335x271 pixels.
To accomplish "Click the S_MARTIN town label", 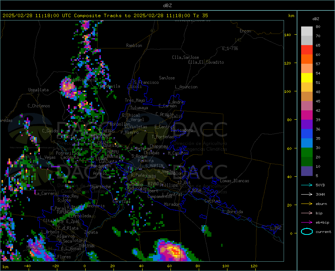I will tap(154, 166).
